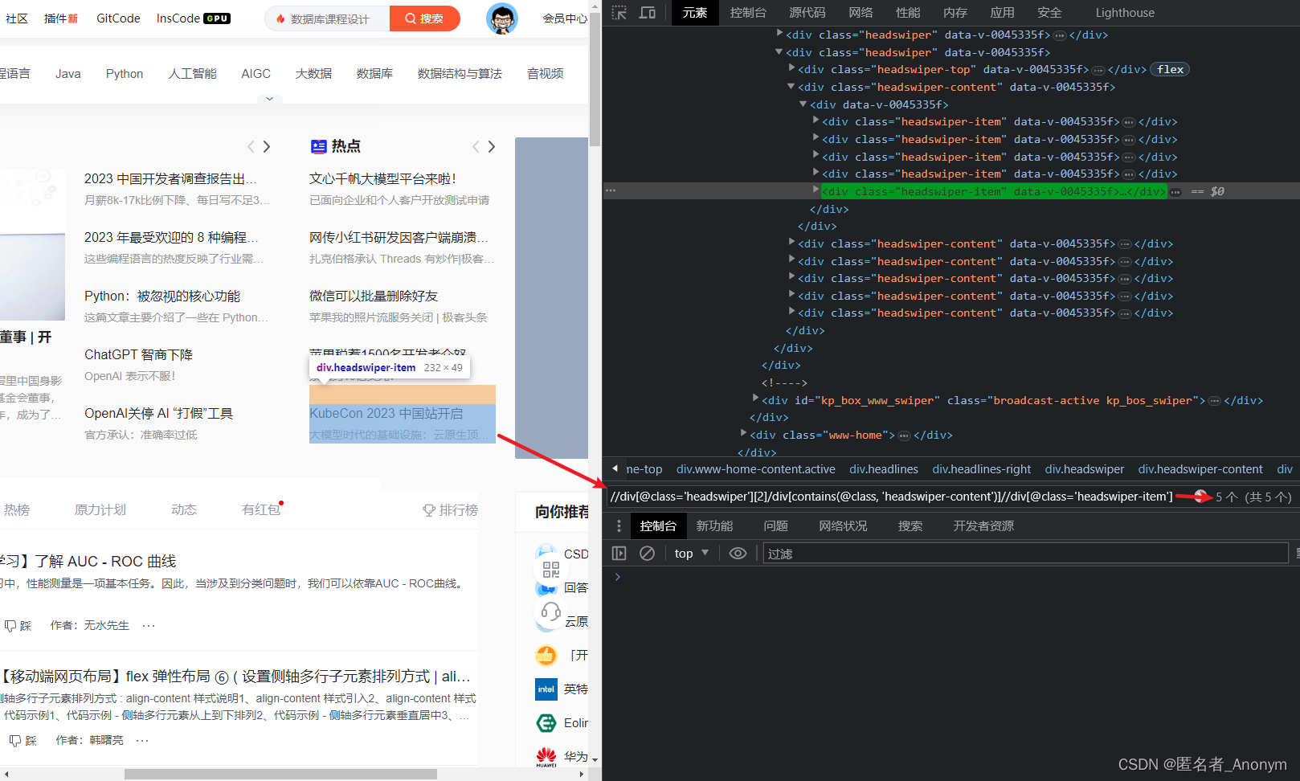Screen dimensions: 1300x781
Task: Expand the first headswiper-item node
Action: click(x=816, y=121)
